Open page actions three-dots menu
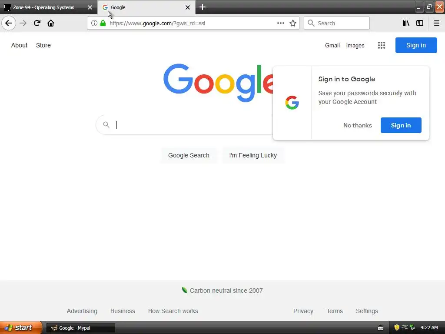Image resolution: width=445 pixels, height=334 pixels. 281,23
